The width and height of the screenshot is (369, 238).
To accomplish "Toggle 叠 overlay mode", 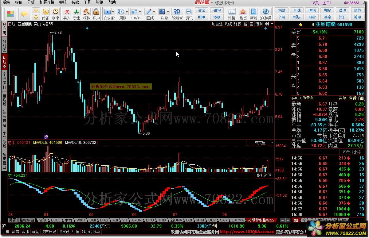I will point(245,24).
